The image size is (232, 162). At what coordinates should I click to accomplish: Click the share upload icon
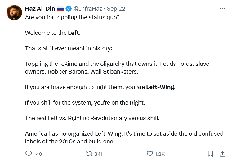click(x=222, y=154)
